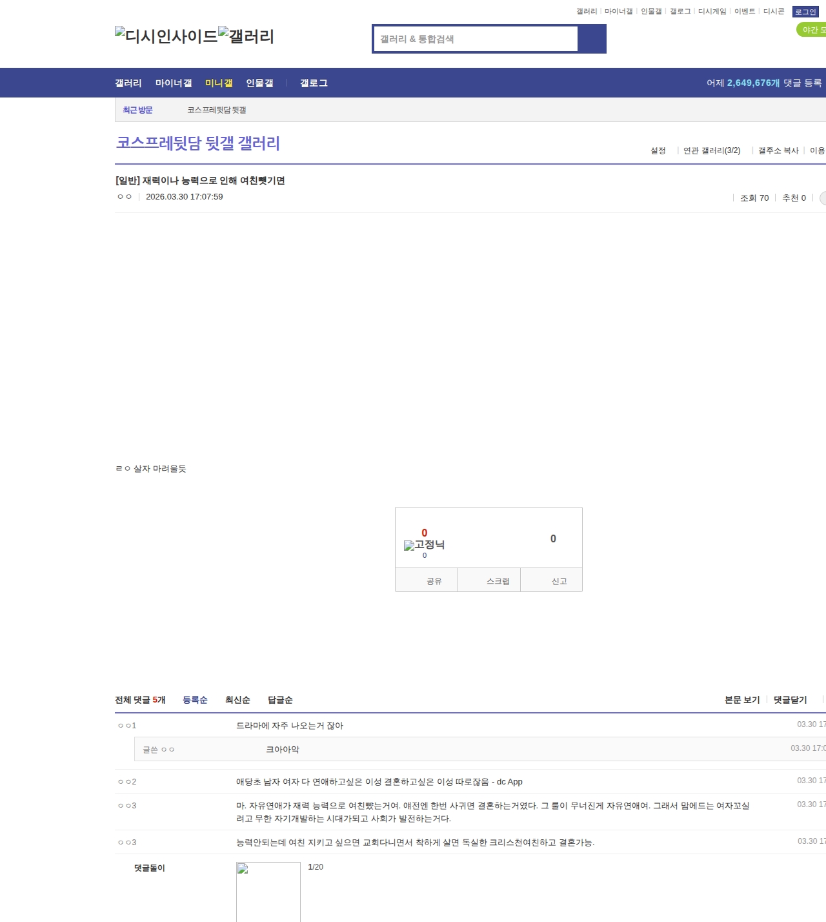Sort comments by 답글순
This screenshot has width=826, height=922.
click(x=280, y=700)
